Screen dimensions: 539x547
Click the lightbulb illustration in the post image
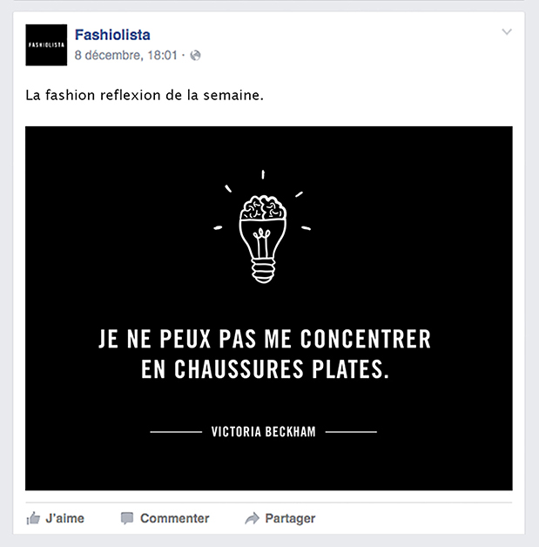click(262, 239)
